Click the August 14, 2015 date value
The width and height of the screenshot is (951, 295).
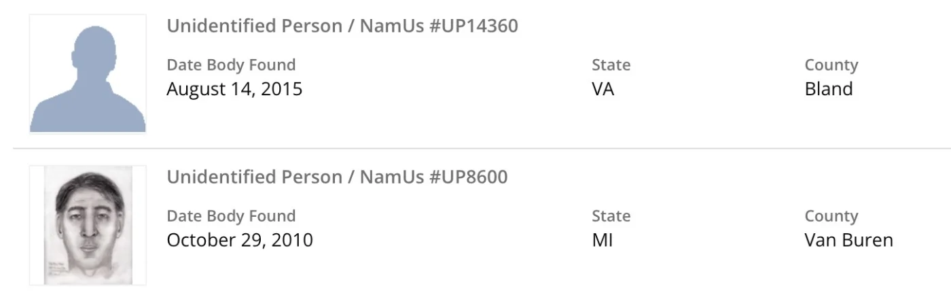pos(234,89)
